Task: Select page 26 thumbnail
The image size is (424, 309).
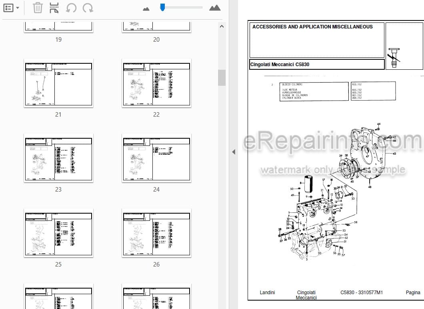Action: 156,233
